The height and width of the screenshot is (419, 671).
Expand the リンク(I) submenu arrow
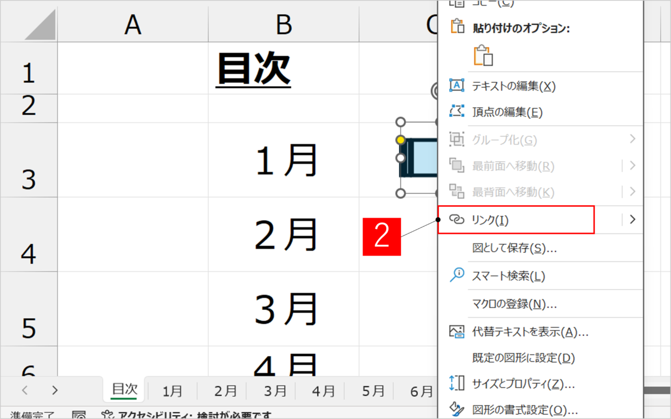[633, 219]
